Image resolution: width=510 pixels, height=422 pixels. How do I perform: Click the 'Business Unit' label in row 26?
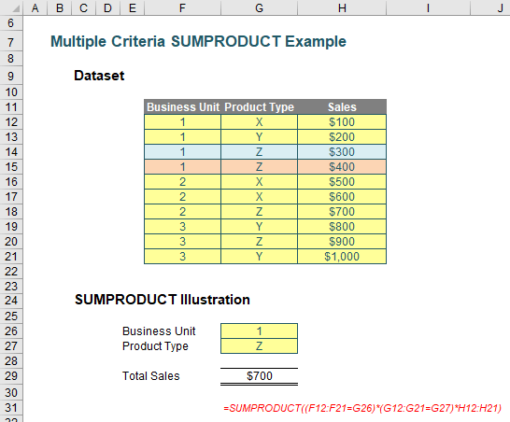[159, 331]
